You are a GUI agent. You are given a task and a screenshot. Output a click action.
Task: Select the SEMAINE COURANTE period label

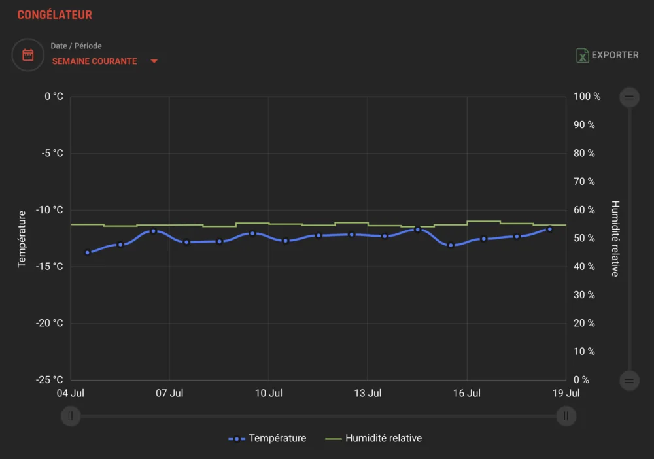94,61
